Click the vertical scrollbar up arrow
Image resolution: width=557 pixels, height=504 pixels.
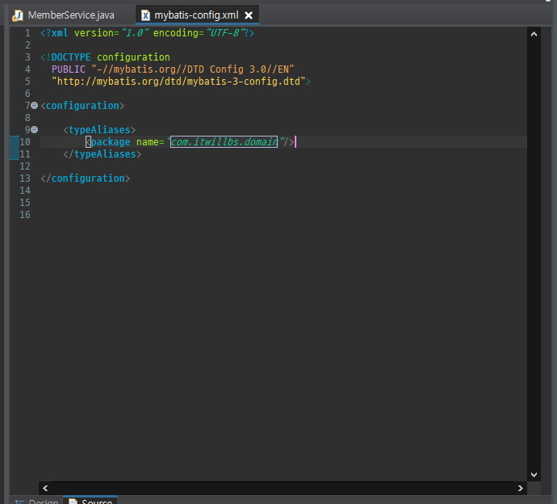point(534,34)
